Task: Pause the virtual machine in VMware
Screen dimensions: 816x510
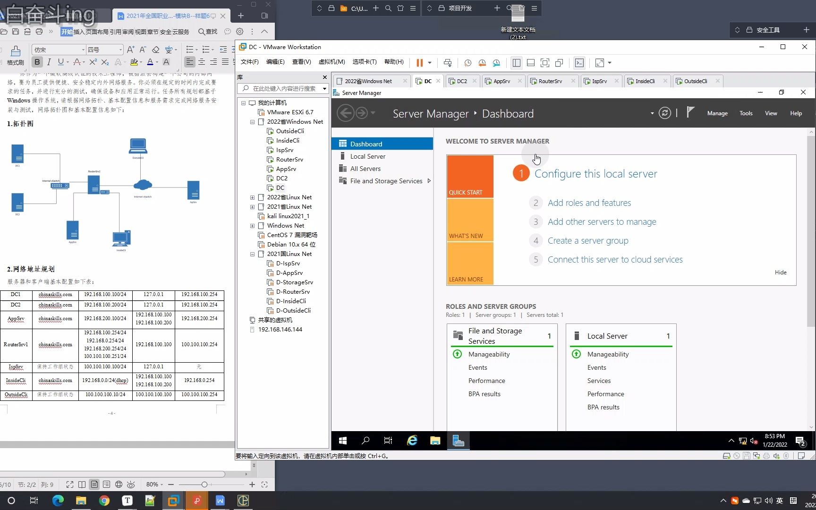Action: pyautogui.click(x=419, y=63)
